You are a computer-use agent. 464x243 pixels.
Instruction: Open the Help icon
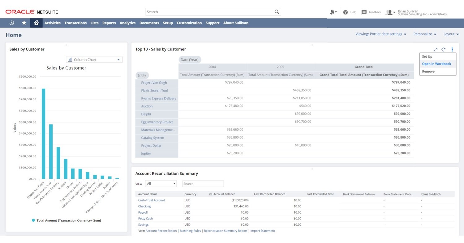346,12
